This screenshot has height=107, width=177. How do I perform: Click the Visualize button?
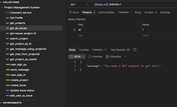tap(113, 56)
